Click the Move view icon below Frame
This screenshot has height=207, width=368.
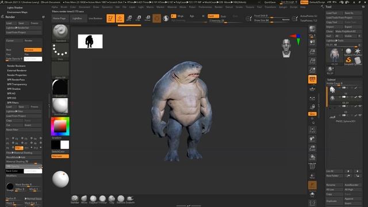click(312, 139)
